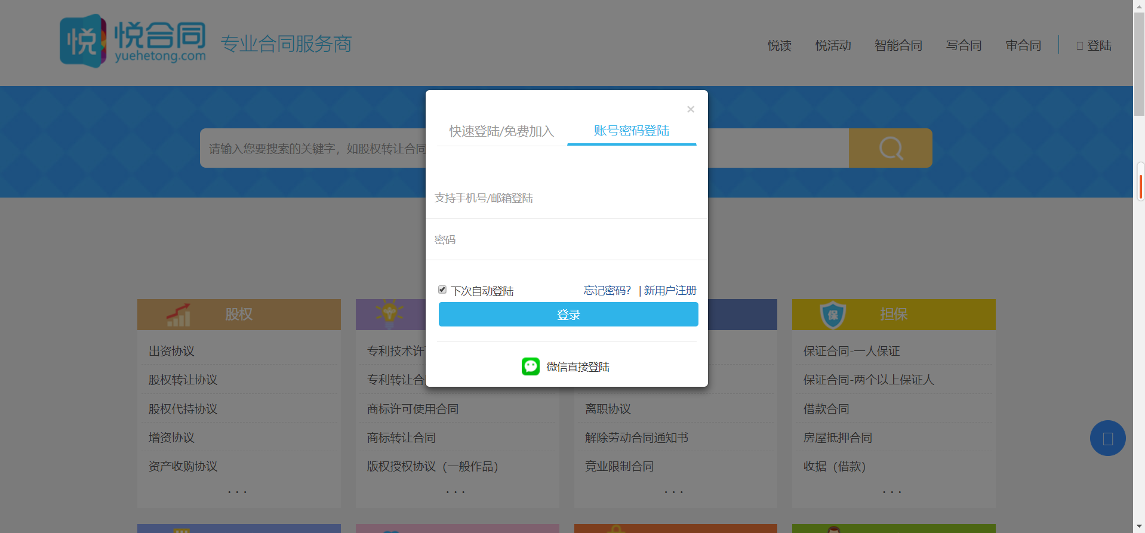This screenshot has height=533, width=1145.
Task: Close the login dialog with X
Action: [x=691, y=109]
